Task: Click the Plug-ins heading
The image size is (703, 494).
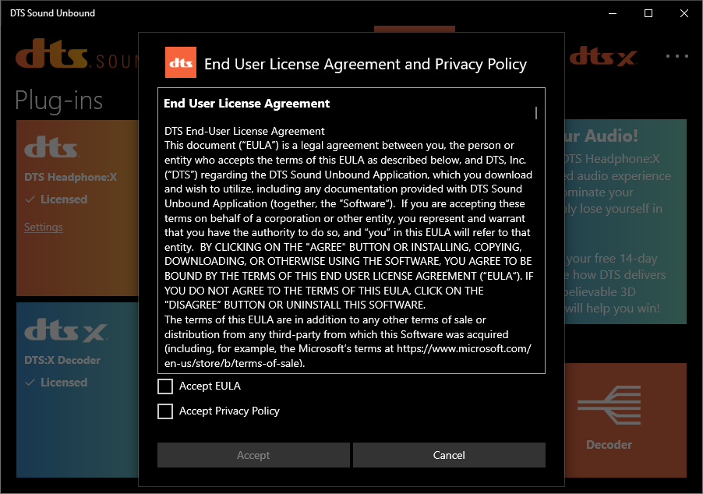Action: coord(58,101)
